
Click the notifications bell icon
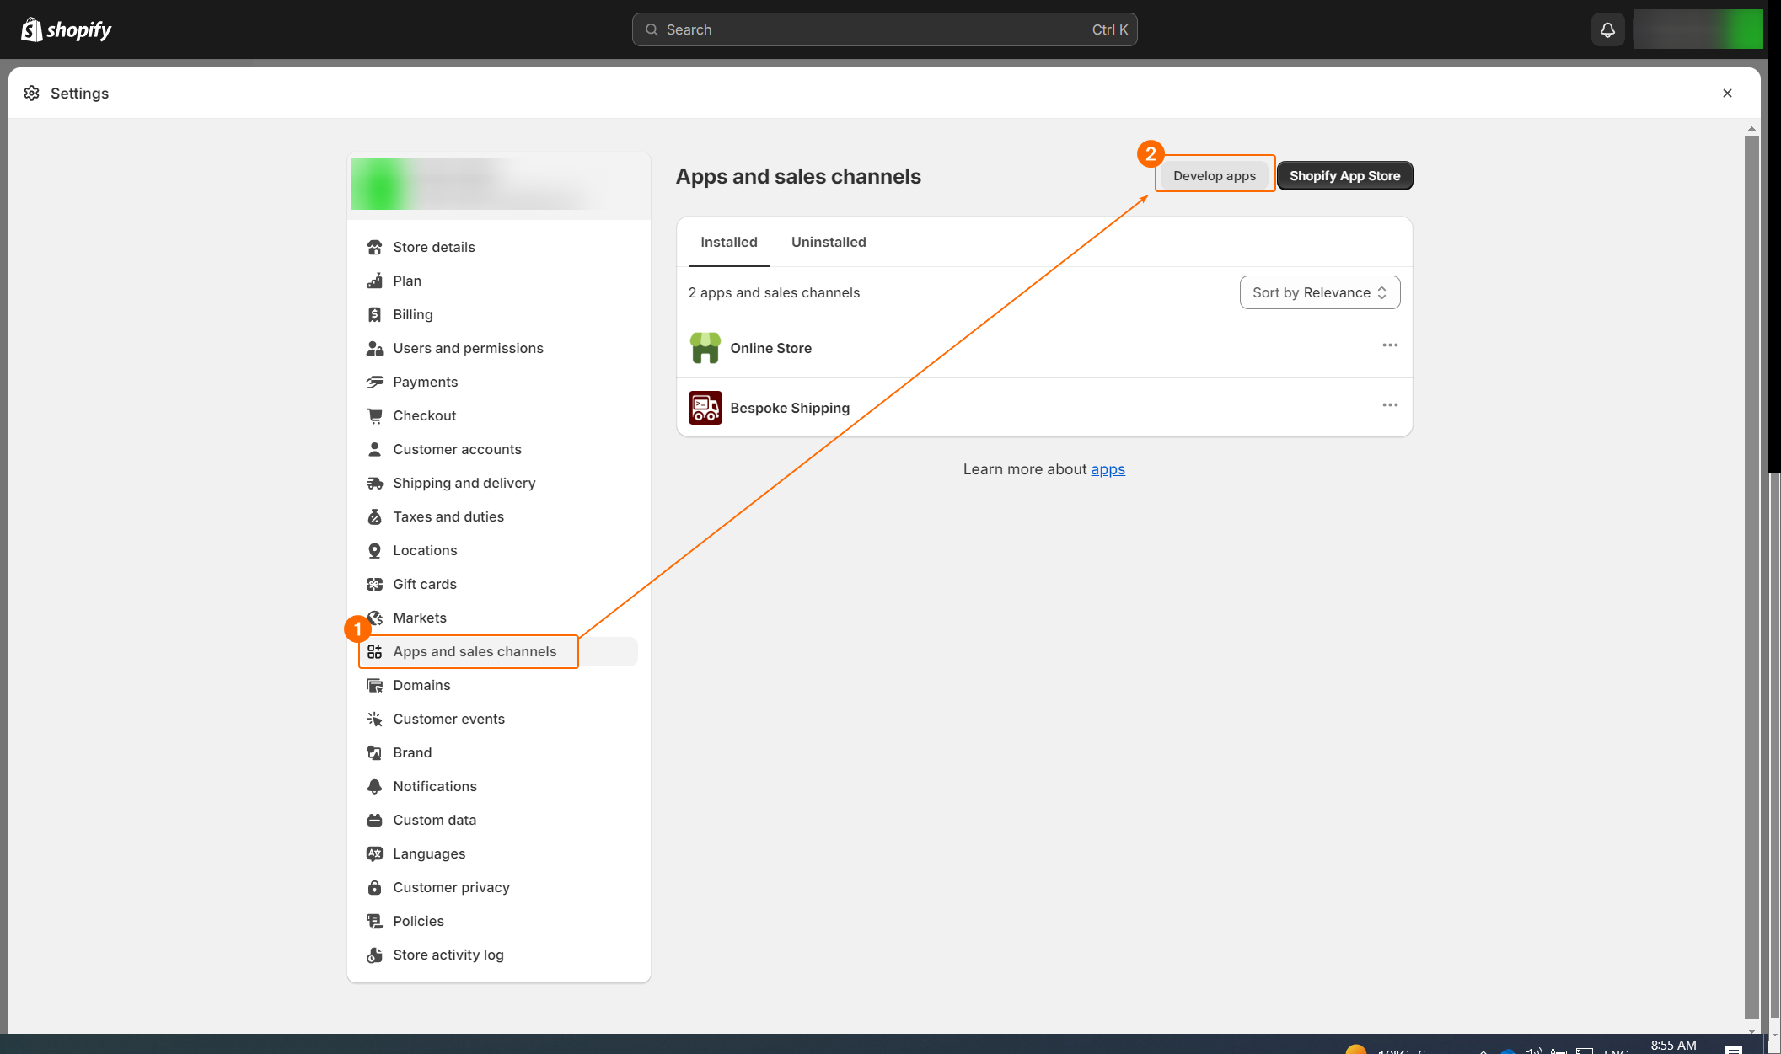tap(1607, 30)
